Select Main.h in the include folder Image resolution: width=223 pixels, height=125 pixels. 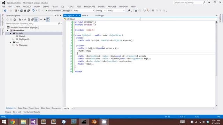(x=22, y=36)
